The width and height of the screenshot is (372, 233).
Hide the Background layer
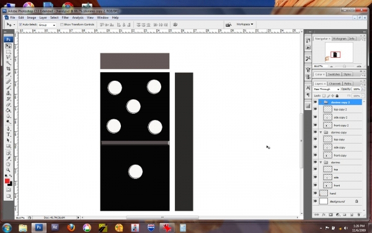point(315,201)
